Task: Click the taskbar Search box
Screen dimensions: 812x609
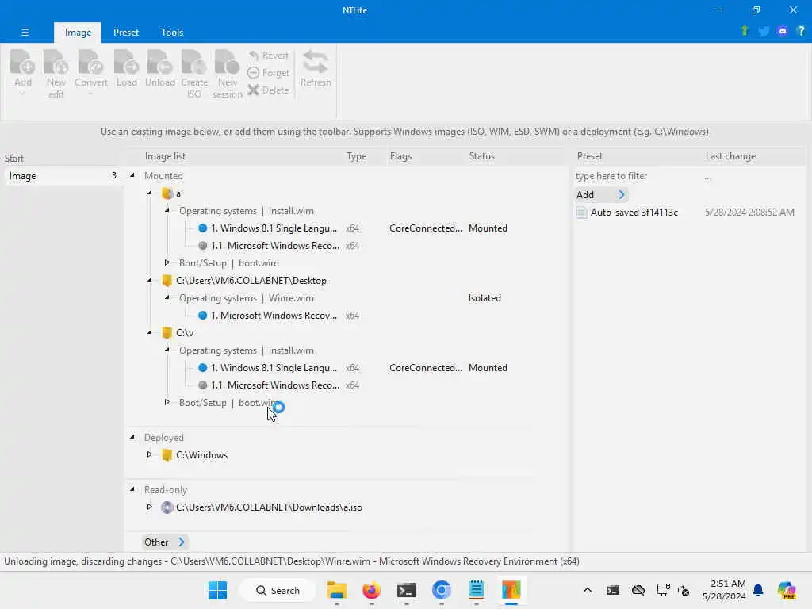Action: [278, 590]
